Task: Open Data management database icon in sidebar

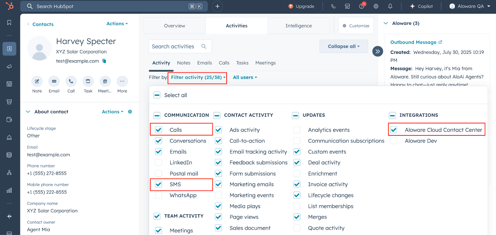Action: click(9, 155)
